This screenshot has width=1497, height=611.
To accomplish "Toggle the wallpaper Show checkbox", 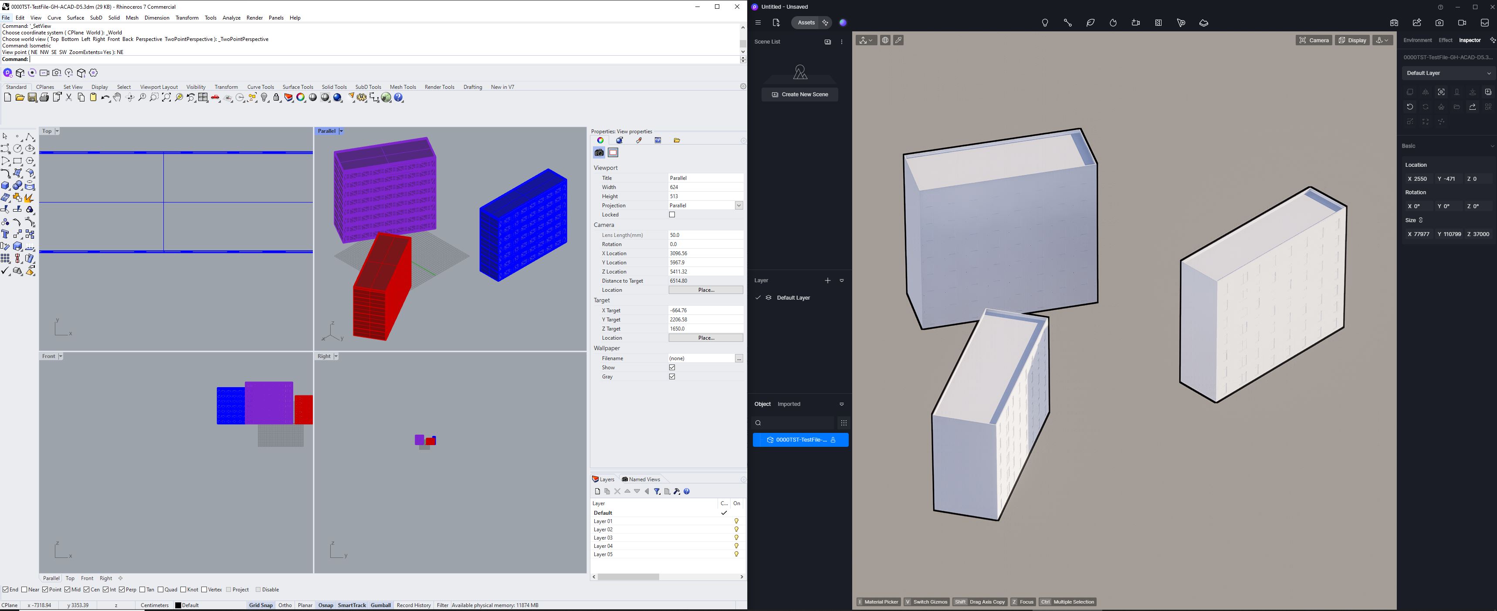I will 672,368.
